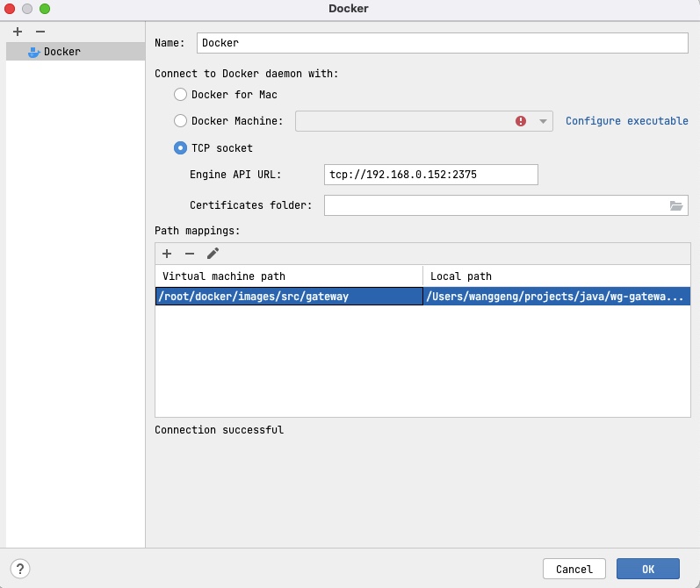Select the Docker entry in the sidebar list
Image resolution: width=700 pixels, height=588 pixels.
[76, 52]
